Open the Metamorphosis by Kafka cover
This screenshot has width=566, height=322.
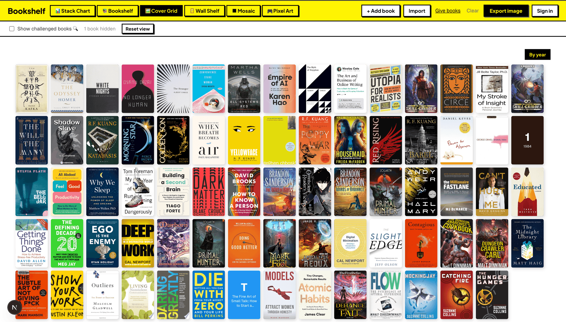coord(32,89)
